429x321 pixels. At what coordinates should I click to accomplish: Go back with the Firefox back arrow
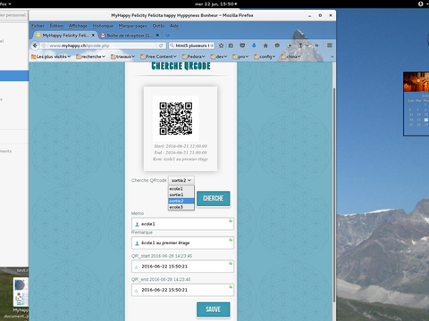tap(35, 45)
